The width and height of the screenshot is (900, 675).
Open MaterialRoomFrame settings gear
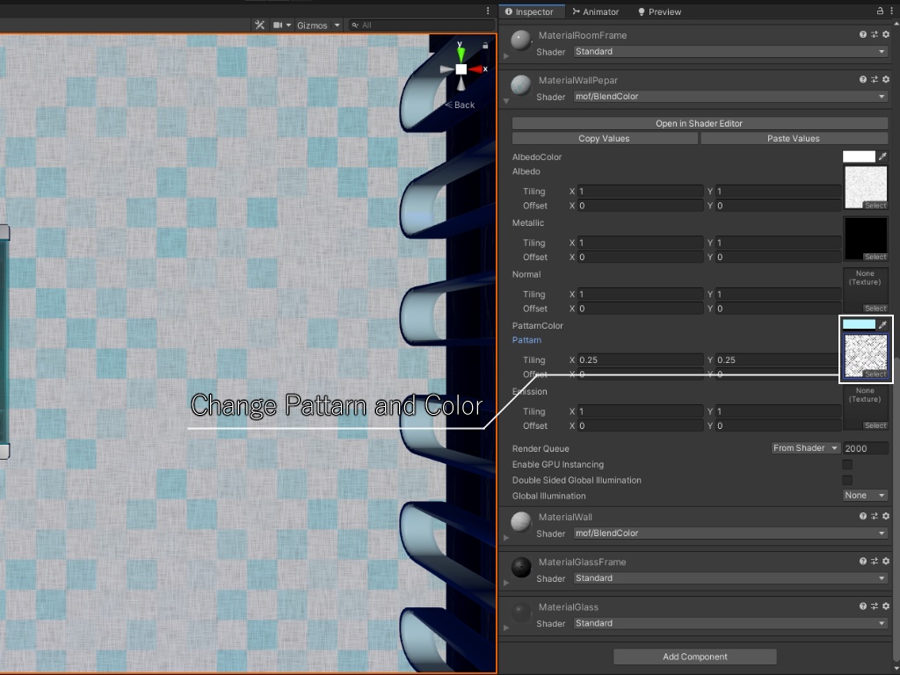click(x=886, y=34)
